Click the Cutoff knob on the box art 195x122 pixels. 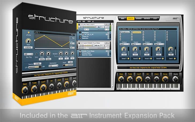[43, 87]
